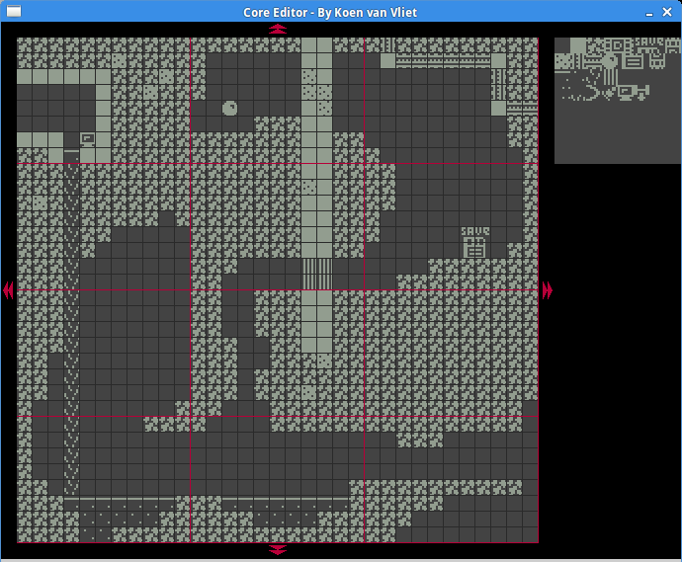Screen dimensions: 682x562
Task: Choose the dotted block tile in palette
Action: (562, 61)
